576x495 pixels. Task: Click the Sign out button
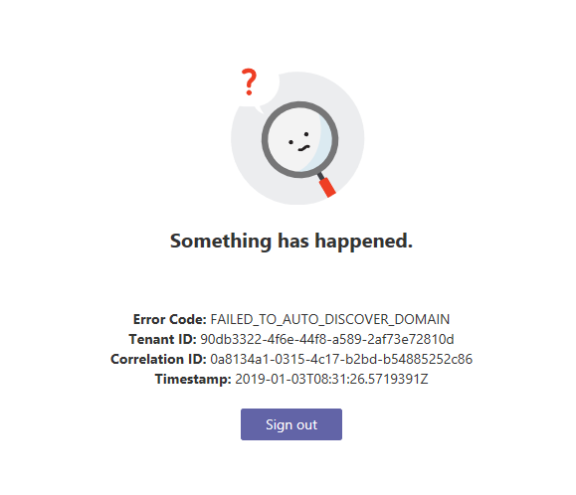(291, 424)
